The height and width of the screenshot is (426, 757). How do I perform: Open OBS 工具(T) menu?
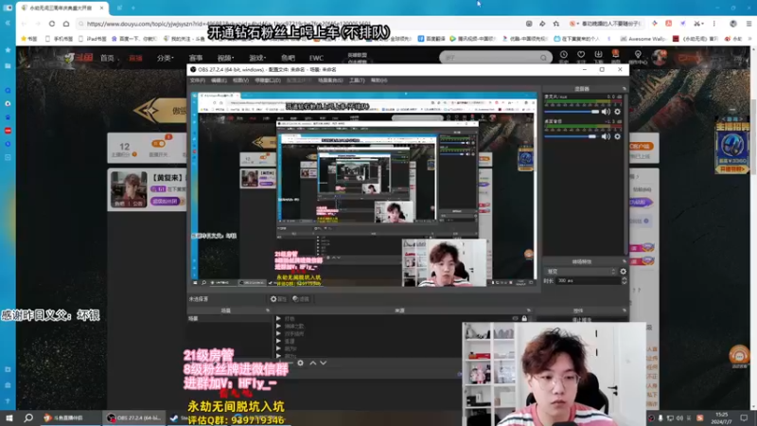[x=357, y=80]
